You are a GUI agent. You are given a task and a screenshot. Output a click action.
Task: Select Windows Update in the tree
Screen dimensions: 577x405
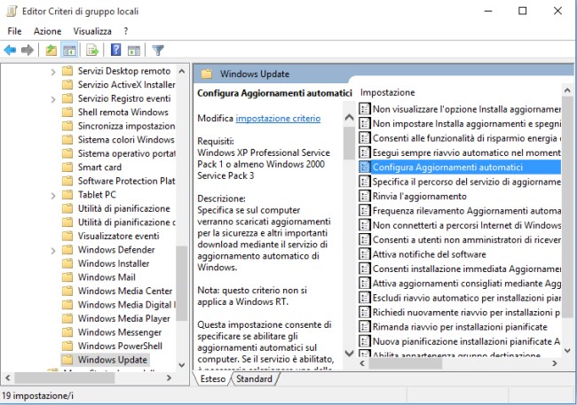point(113,360)
